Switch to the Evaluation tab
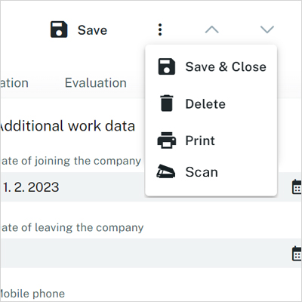 pyautogui.click(x=96, y=83)
